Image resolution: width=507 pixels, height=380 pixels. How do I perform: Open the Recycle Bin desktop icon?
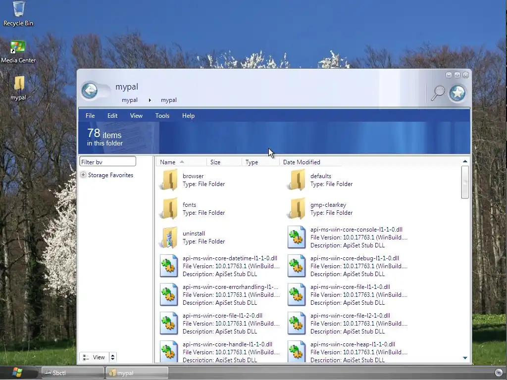pos(18,13)
